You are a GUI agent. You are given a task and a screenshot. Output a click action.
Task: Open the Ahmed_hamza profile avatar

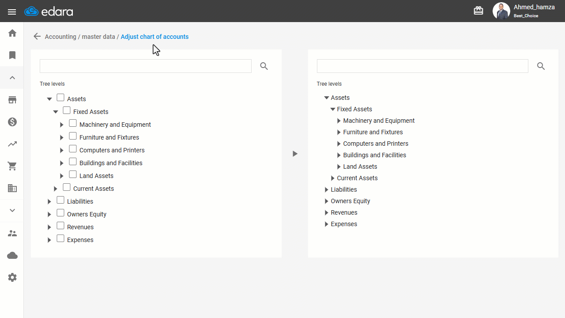[x=501, y=11]
